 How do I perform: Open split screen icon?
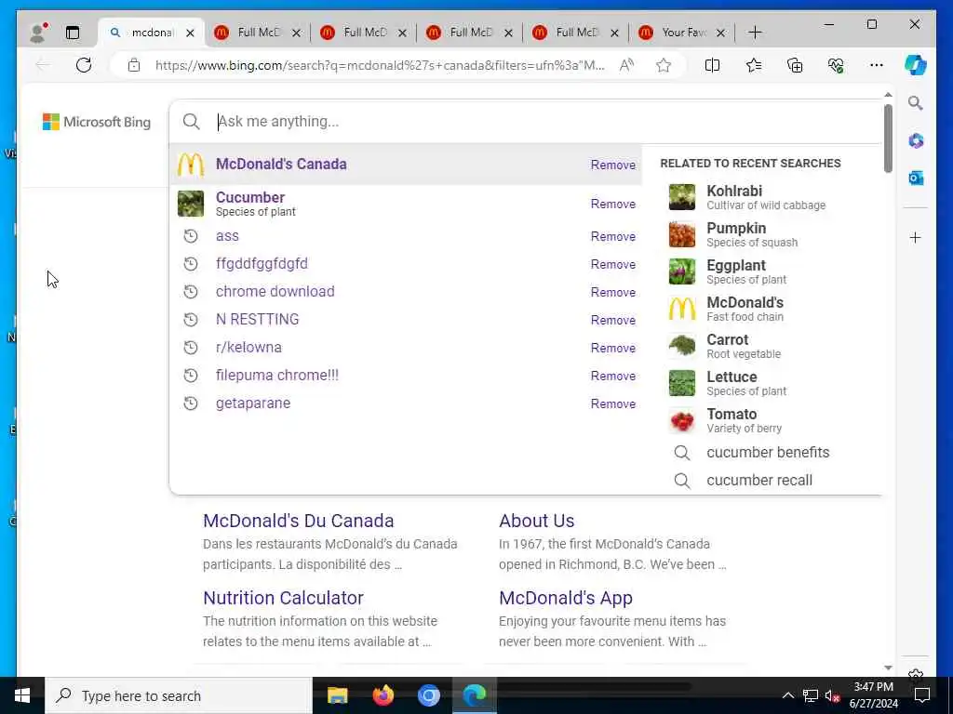click(x=712, y=65)
